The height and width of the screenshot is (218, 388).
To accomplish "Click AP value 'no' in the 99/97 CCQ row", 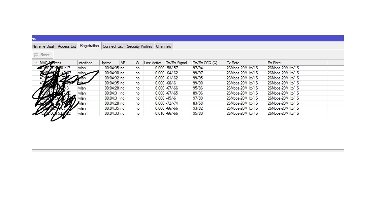I will (x=123, y=73).
